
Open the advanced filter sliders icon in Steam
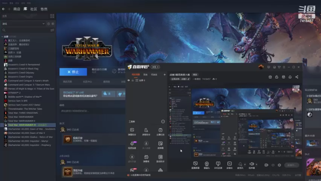[x=52, y=30]
